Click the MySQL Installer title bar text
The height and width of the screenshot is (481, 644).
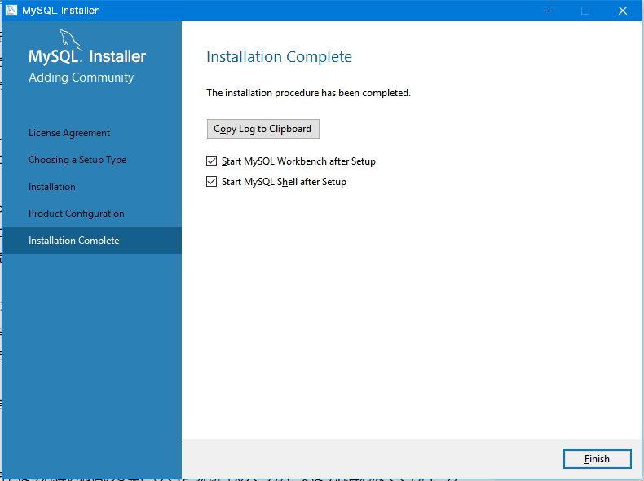(60, 11)
